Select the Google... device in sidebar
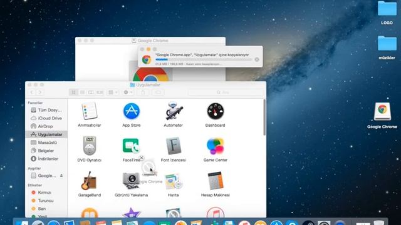Viewport: 401px width, 225px height. pyautogui.click(x=43, y=176)
